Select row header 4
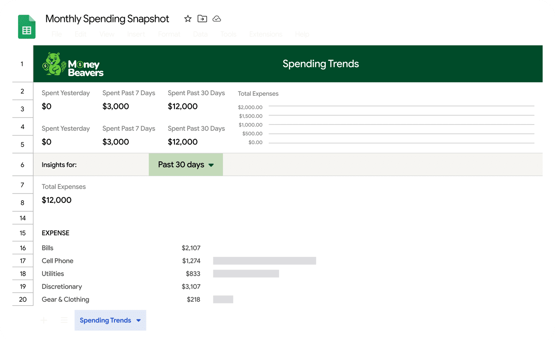This screenshot has width=555, height=343. tap(22, 126)
